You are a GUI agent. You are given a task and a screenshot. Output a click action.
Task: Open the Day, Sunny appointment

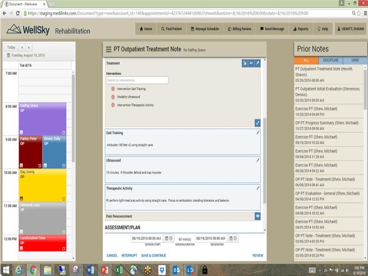[x=42, y=185]
